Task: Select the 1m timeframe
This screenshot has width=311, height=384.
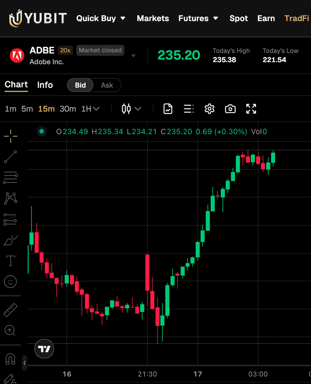Action: [11, 109]
